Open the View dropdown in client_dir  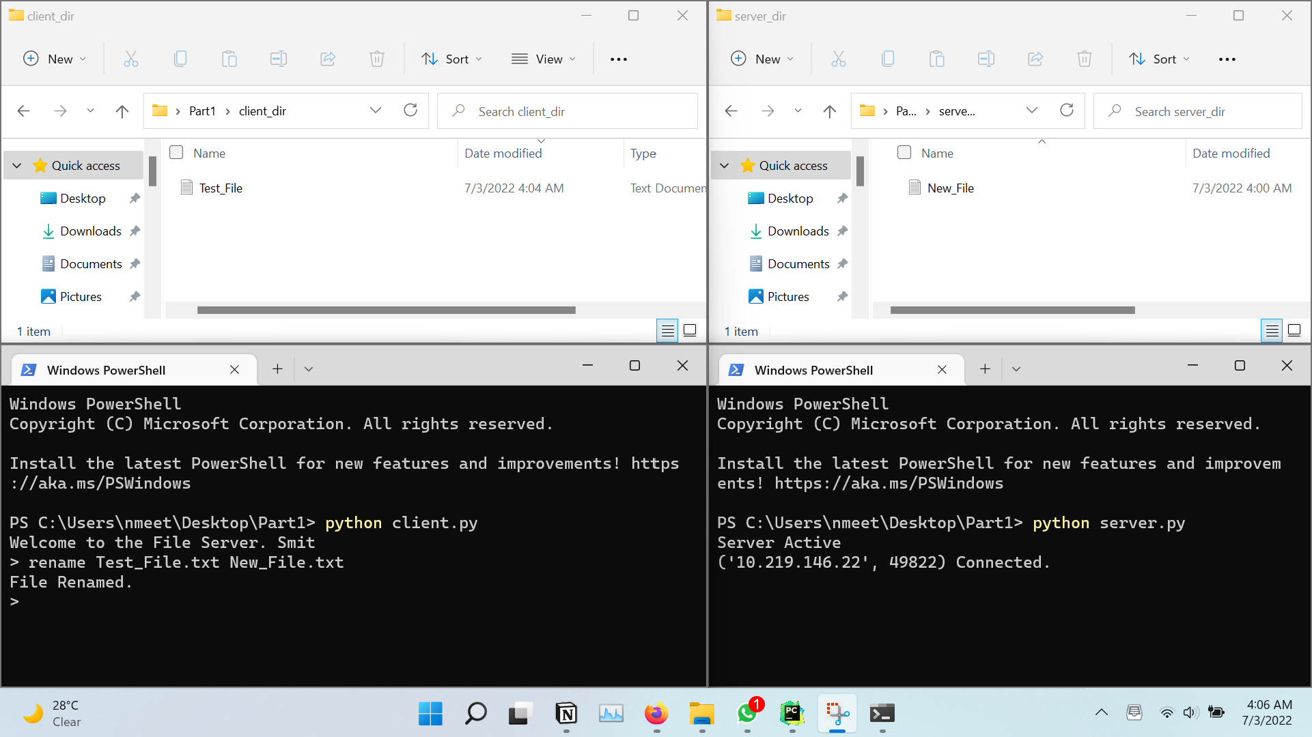point(544,59)
